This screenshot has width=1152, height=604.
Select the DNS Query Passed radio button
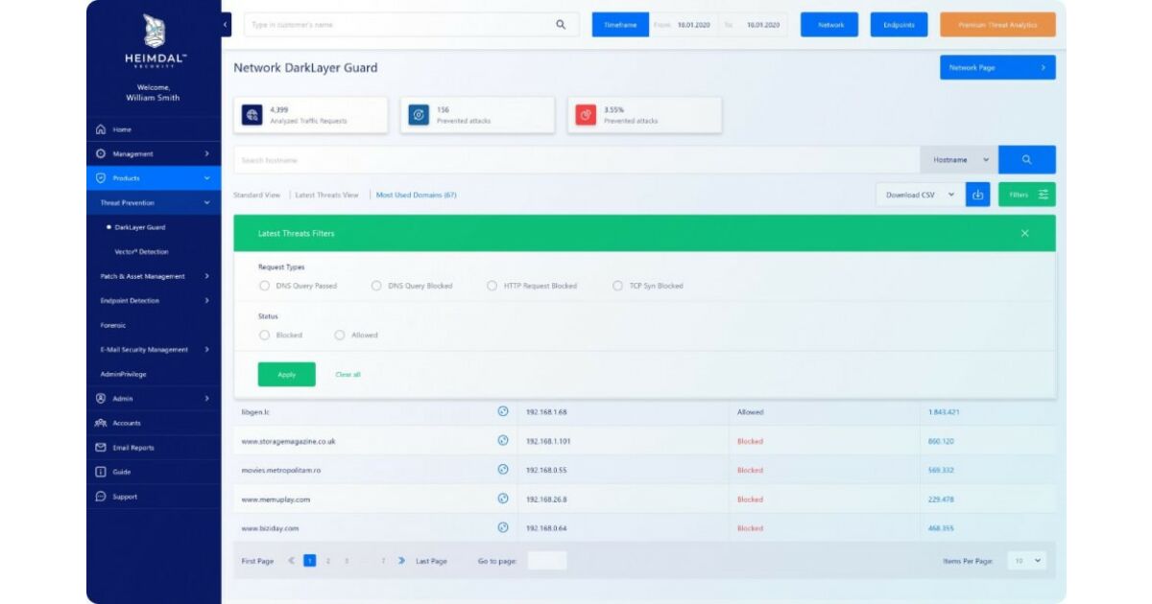[264, 286]
